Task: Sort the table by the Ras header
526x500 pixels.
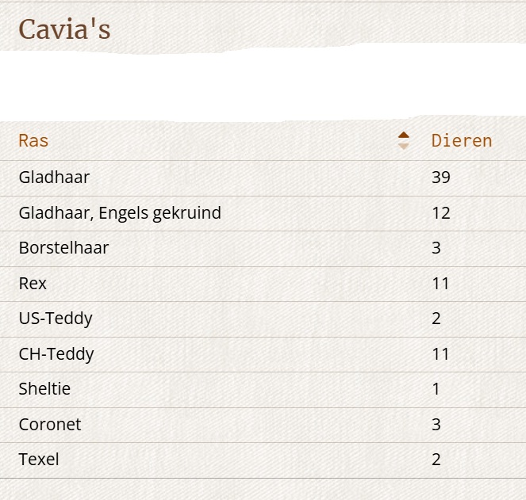Action: [x=33, y=140]
